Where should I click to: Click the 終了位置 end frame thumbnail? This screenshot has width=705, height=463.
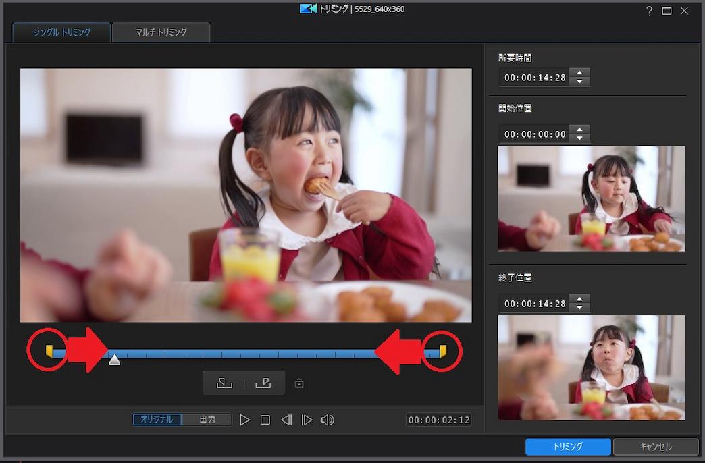592,368
